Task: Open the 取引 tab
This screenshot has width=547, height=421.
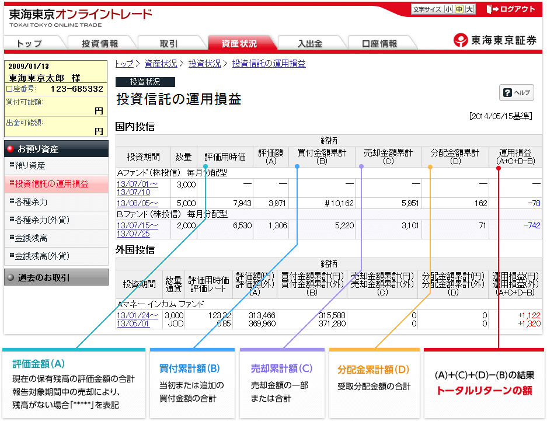Action: [170, 43]
